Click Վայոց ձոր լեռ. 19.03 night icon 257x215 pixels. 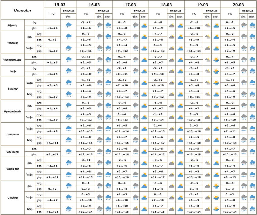coord(207,163)
